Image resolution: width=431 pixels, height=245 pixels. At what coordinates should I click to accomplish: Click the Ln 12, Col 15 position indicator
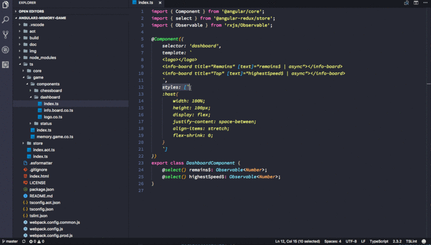(x=297, y=241)
